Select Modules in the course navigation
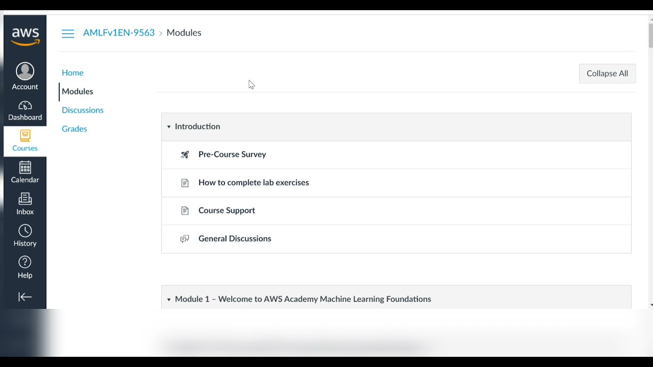Viewport: 653px width, 367px height. pos(78,91)
